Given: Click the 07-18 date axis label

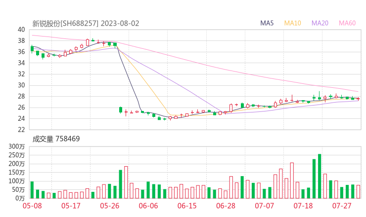Looking at the screenshot, I should tap(303, 206).
